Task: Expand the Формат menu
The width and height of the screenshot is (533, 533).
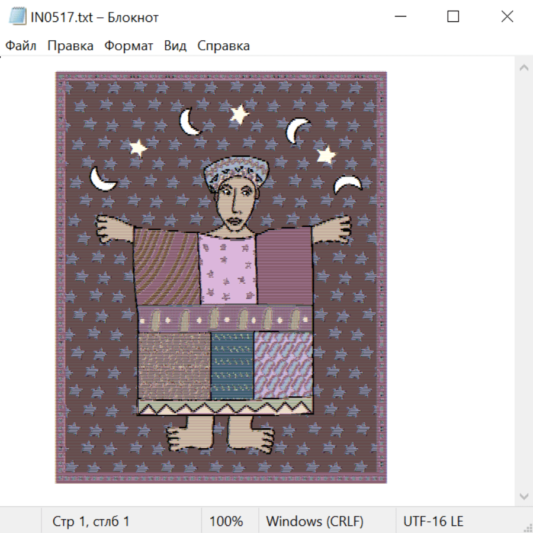Action: (x=129, y=46)
